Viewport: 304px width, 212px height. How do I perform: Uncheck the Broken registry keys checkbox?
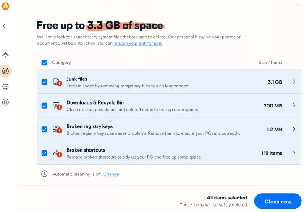click(45, 129)
